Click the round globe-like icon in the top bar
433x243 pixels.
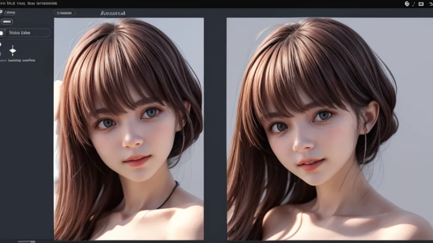click(x=407, y=3)
